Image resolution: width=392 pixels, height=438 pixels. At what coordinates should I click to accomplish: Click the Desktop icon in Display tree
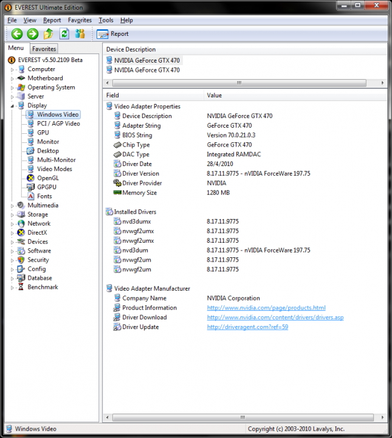[x=30, y=151]
